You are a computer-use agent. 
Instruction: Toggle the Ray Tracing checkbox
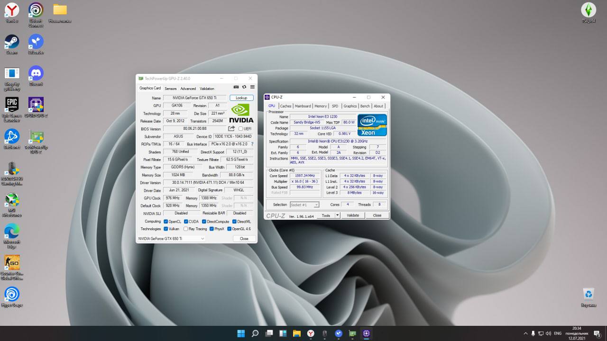pyautogui.click(x=185, y=229)
